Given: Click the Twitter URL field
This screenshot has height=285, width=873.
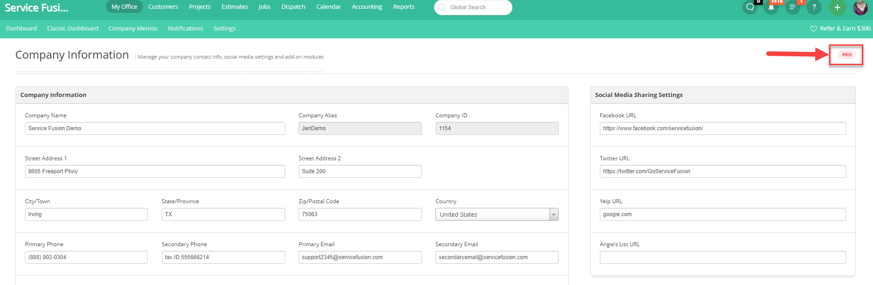Looking at the screenshot, I should pyautogui.click(x=723, y=171).
